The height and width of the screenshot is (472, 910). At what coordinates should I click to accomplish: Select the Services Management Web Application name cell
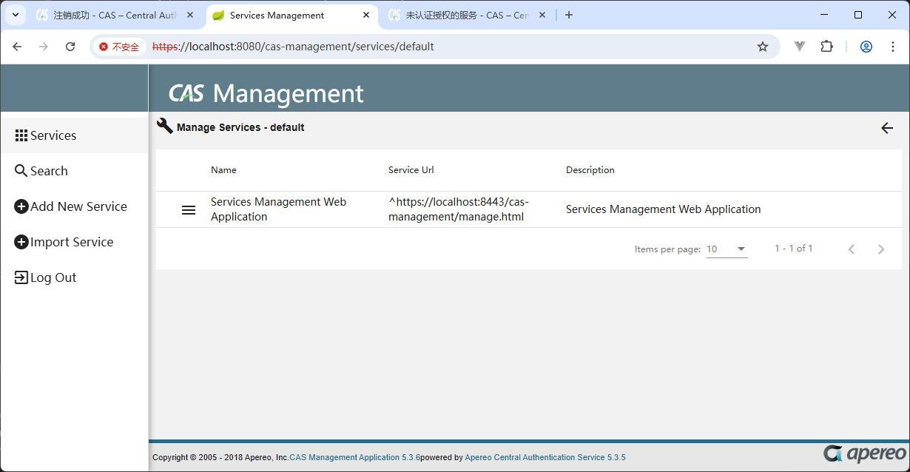tap(278, 209)
